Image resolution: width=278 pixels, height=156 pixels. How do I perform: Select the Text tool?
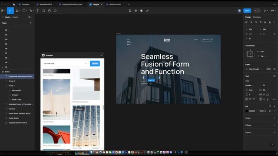tap(38, 11)
